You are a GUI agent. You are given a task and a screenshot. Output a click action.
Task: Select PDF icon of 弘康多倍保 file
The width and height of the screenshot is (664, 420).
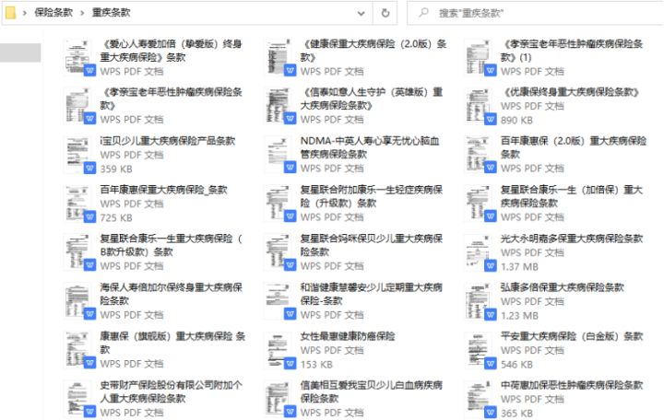point(480,301)
